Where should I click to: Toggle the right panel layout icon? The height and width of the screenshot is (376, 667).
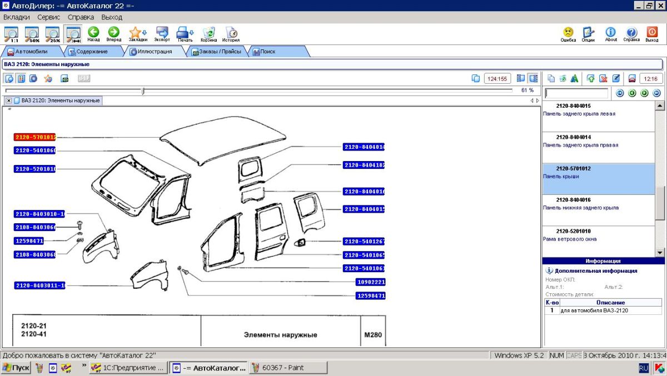coord(534,78)
